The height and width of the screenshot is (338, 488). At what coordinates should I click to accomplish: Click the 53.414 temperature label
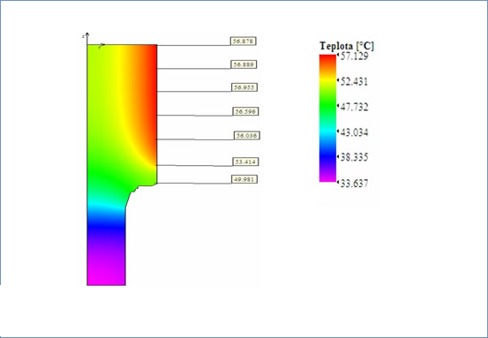[245, 161]
